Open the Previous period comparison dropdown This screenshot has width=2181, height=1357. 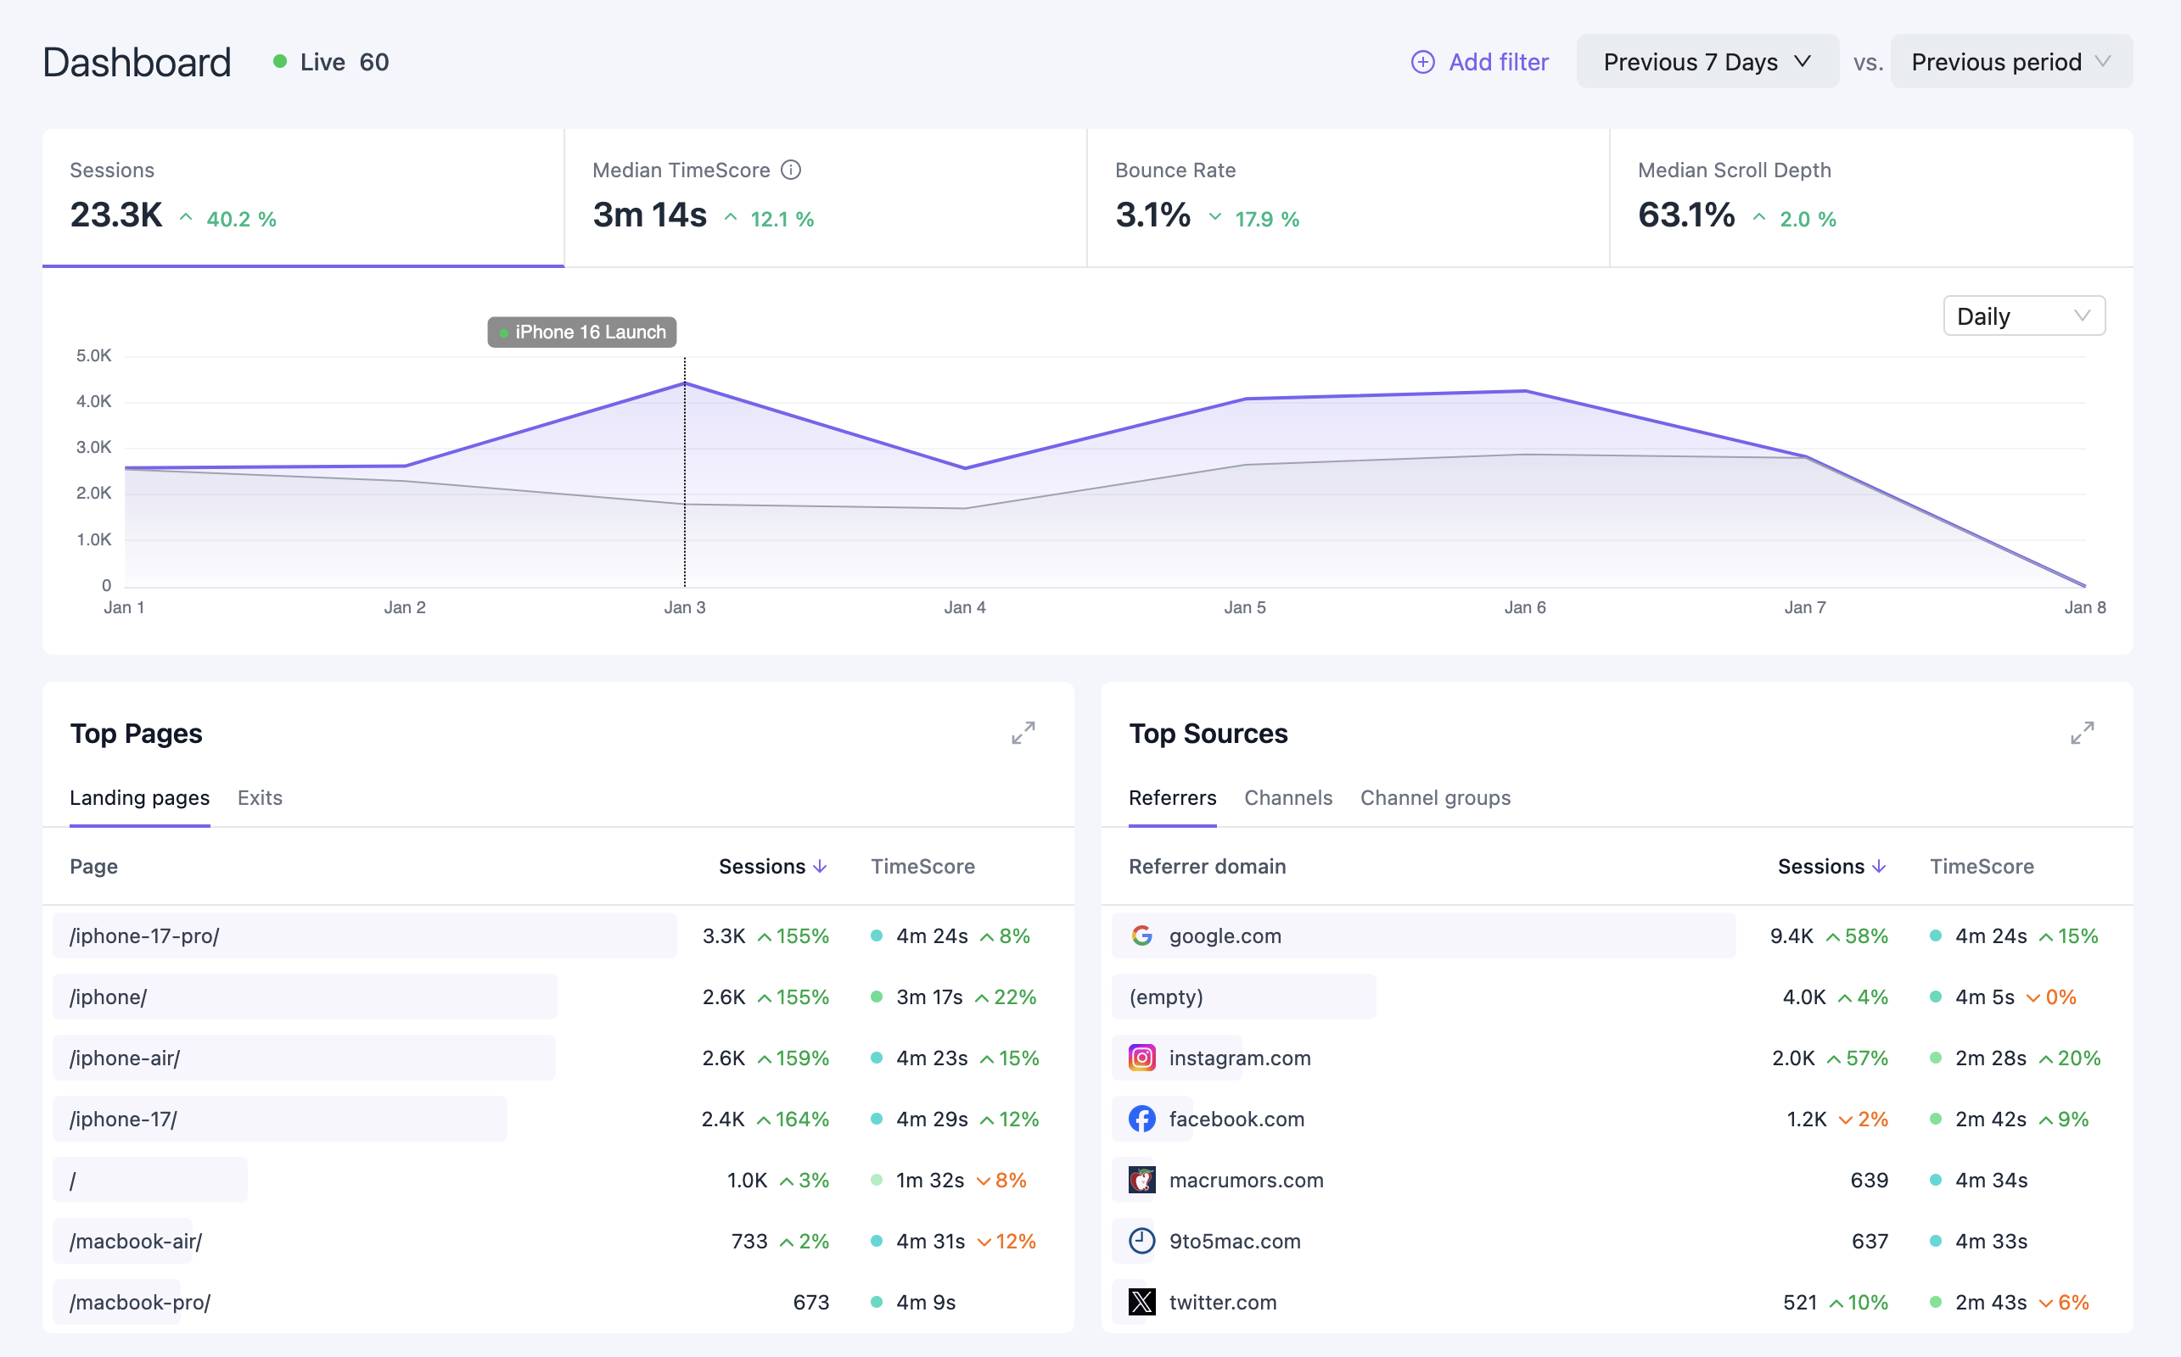pyautogui.click(x=2011, y=62)
